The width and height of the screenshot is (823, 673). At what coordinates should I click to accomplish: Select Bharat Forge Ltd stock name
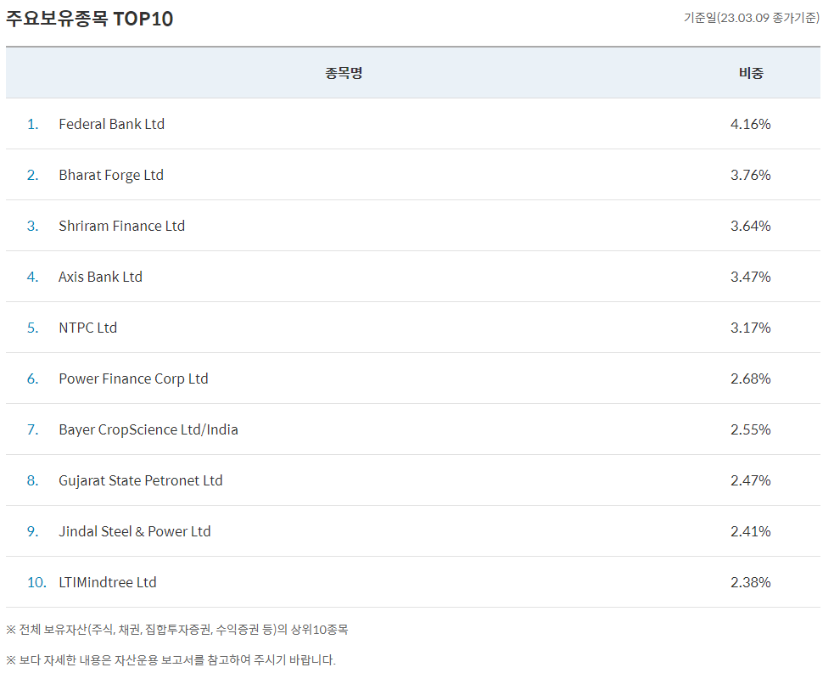click(111, 175)
